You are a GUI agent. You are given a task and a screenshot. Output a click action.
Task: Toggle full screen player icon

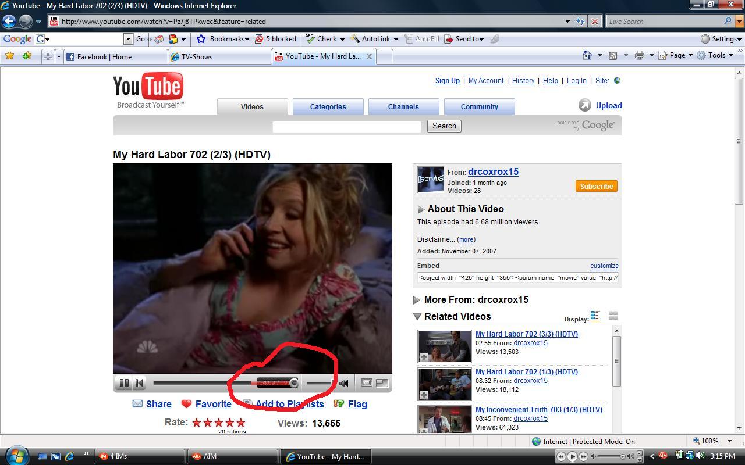382,382
